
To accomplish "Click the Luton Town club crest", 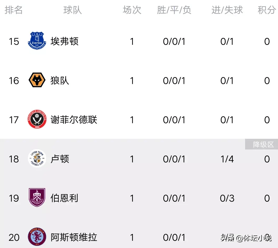I will coord(37,159).
